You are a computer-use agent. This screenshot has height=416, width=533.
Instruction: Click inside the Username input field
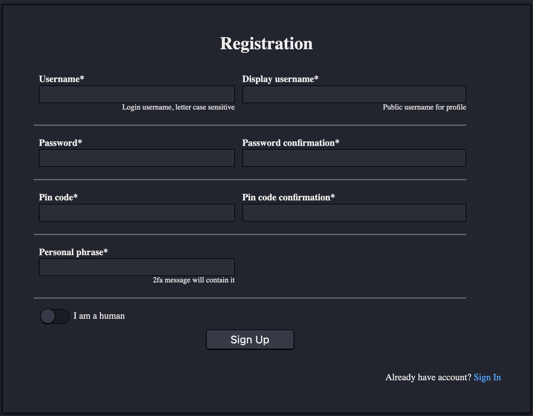[137, 94]
